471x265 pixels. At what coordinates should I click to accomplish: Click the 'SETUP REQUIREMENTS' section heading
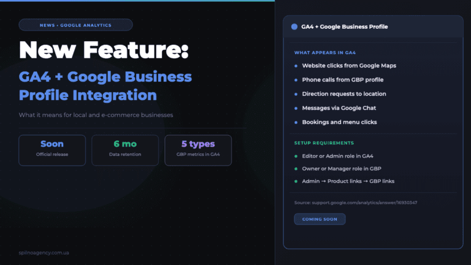point(324,143)
